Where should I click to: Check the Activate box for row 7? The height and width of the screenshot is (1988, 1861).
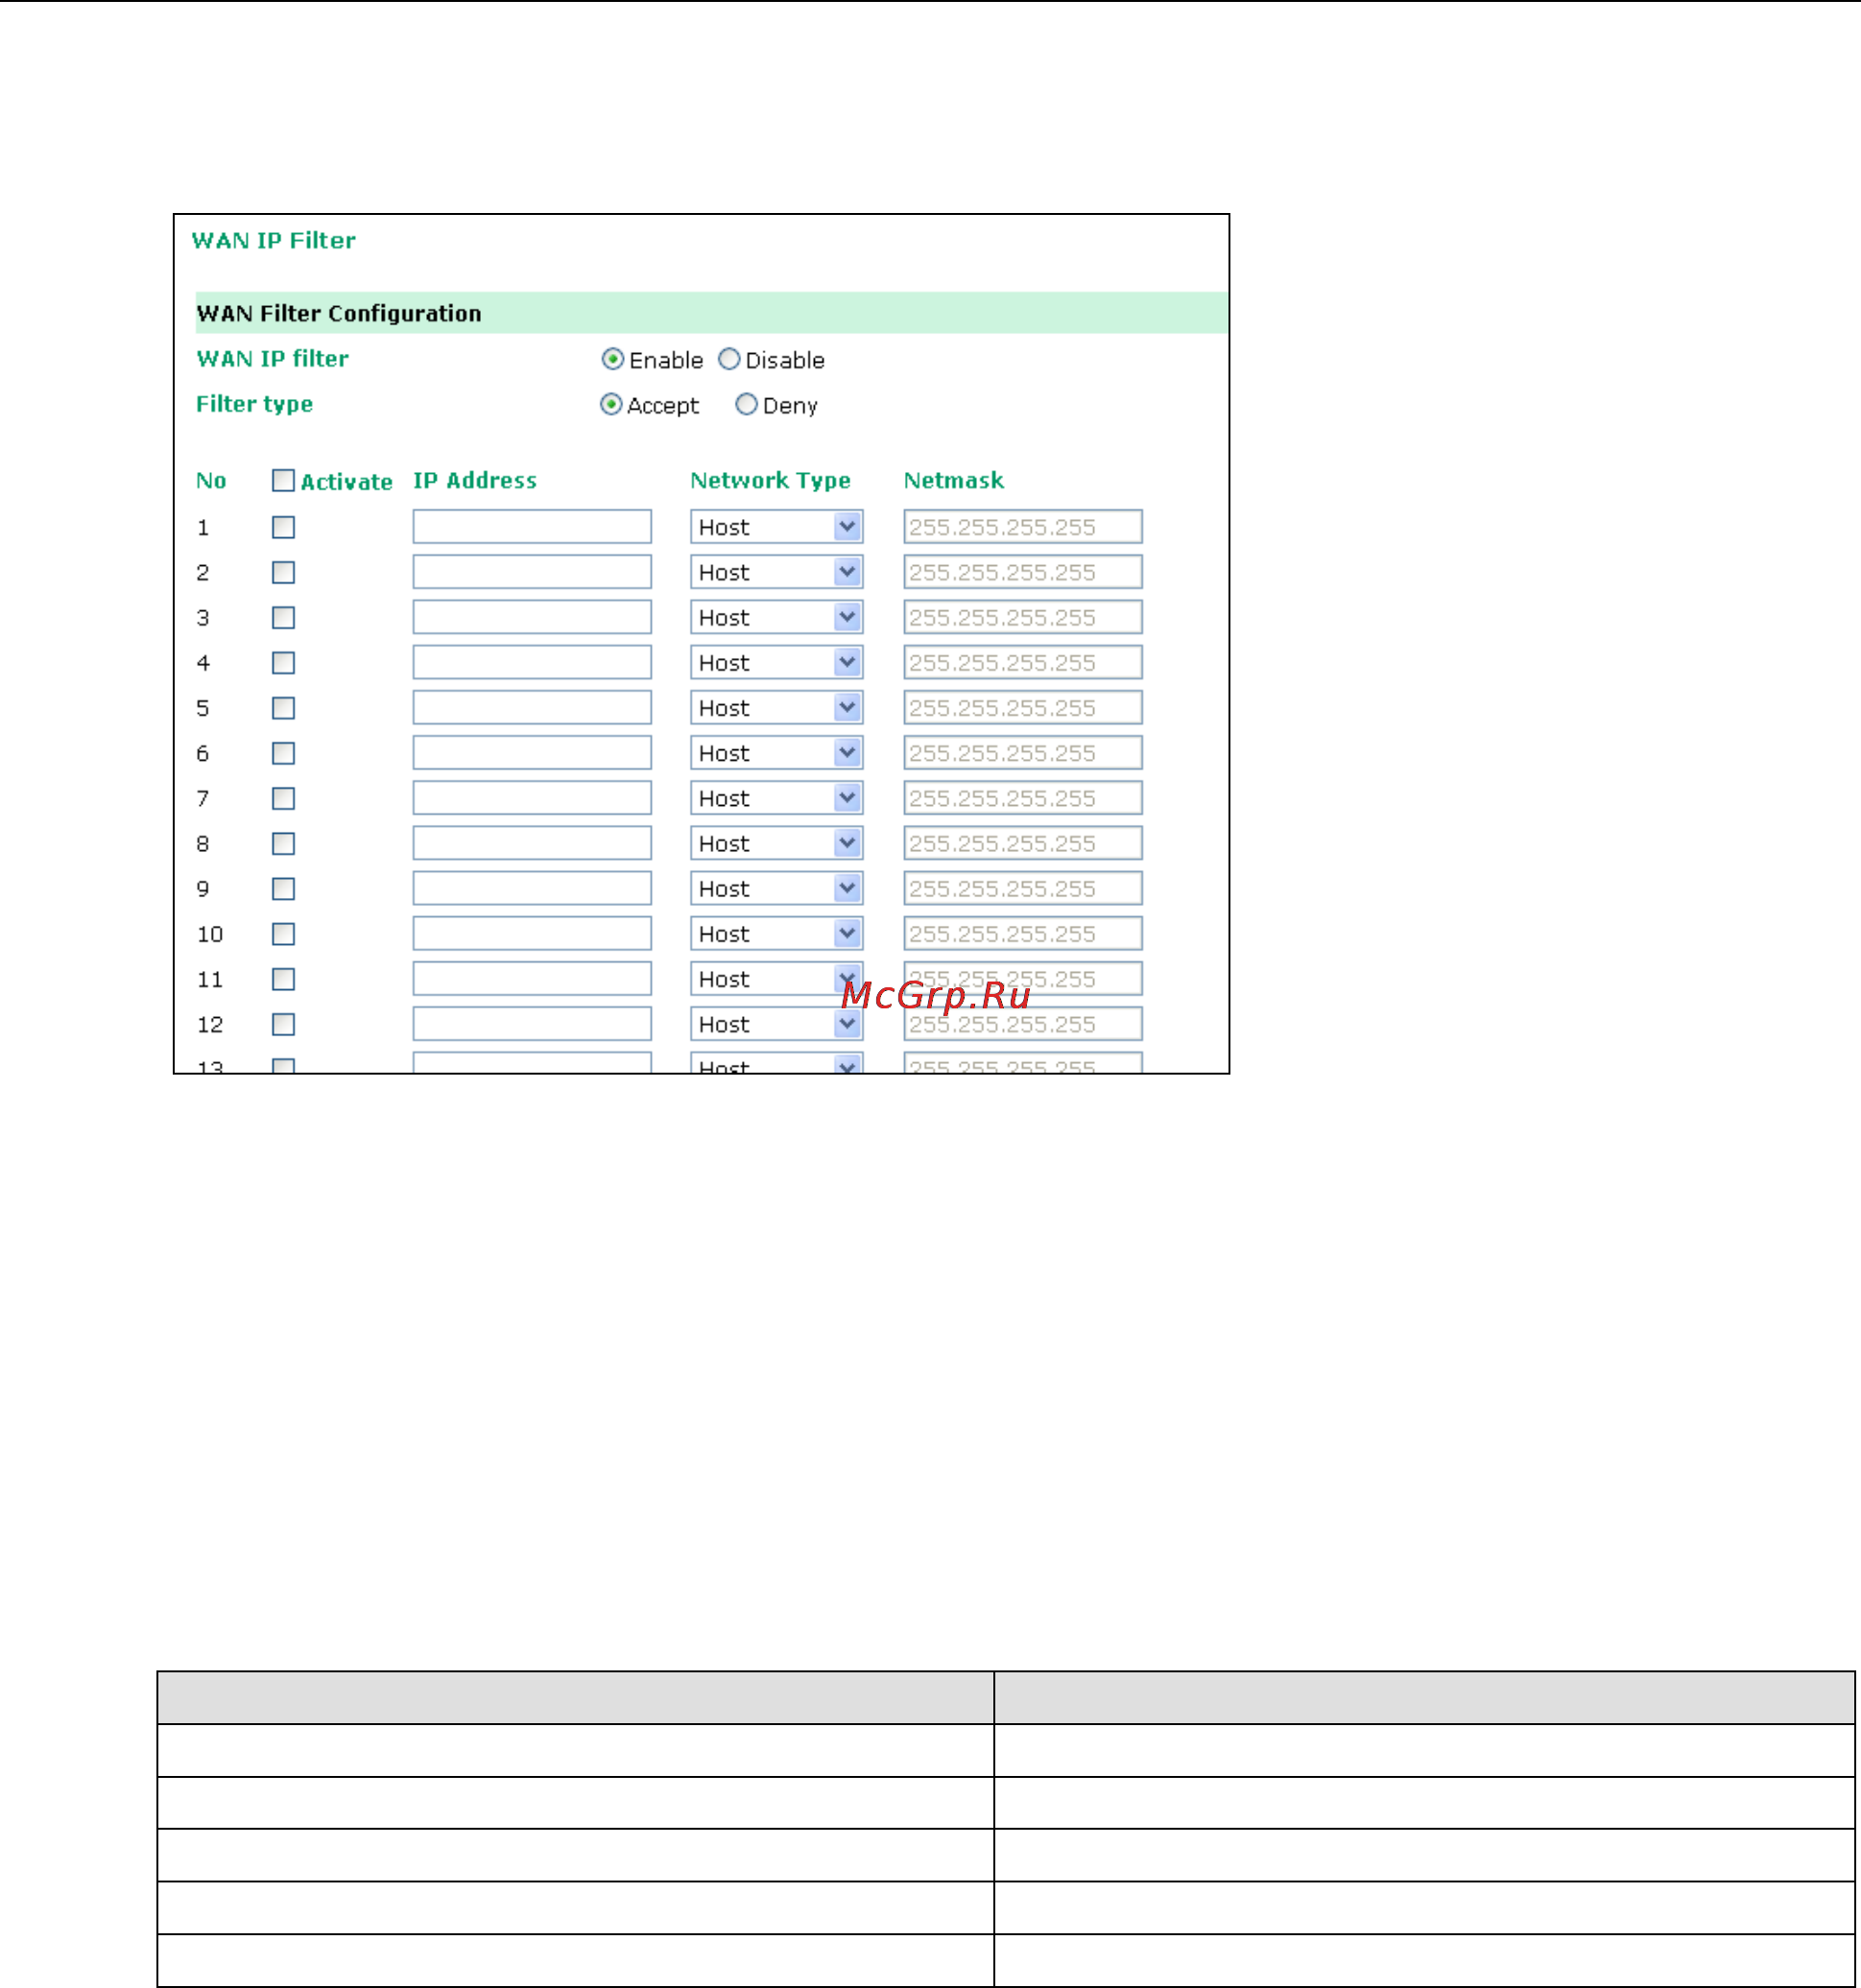(283, 798)
